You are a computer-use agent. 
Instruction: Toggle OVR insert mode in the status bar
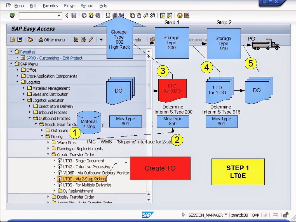click(x=255, y=215)
